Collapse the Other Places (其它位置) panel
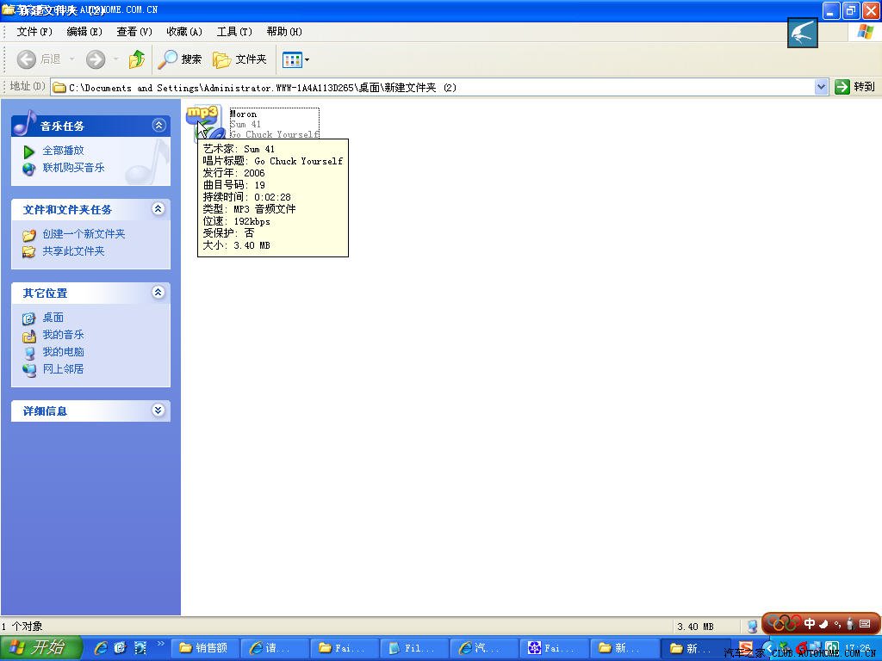Screen dimensions: 882x661 [158, 293]
